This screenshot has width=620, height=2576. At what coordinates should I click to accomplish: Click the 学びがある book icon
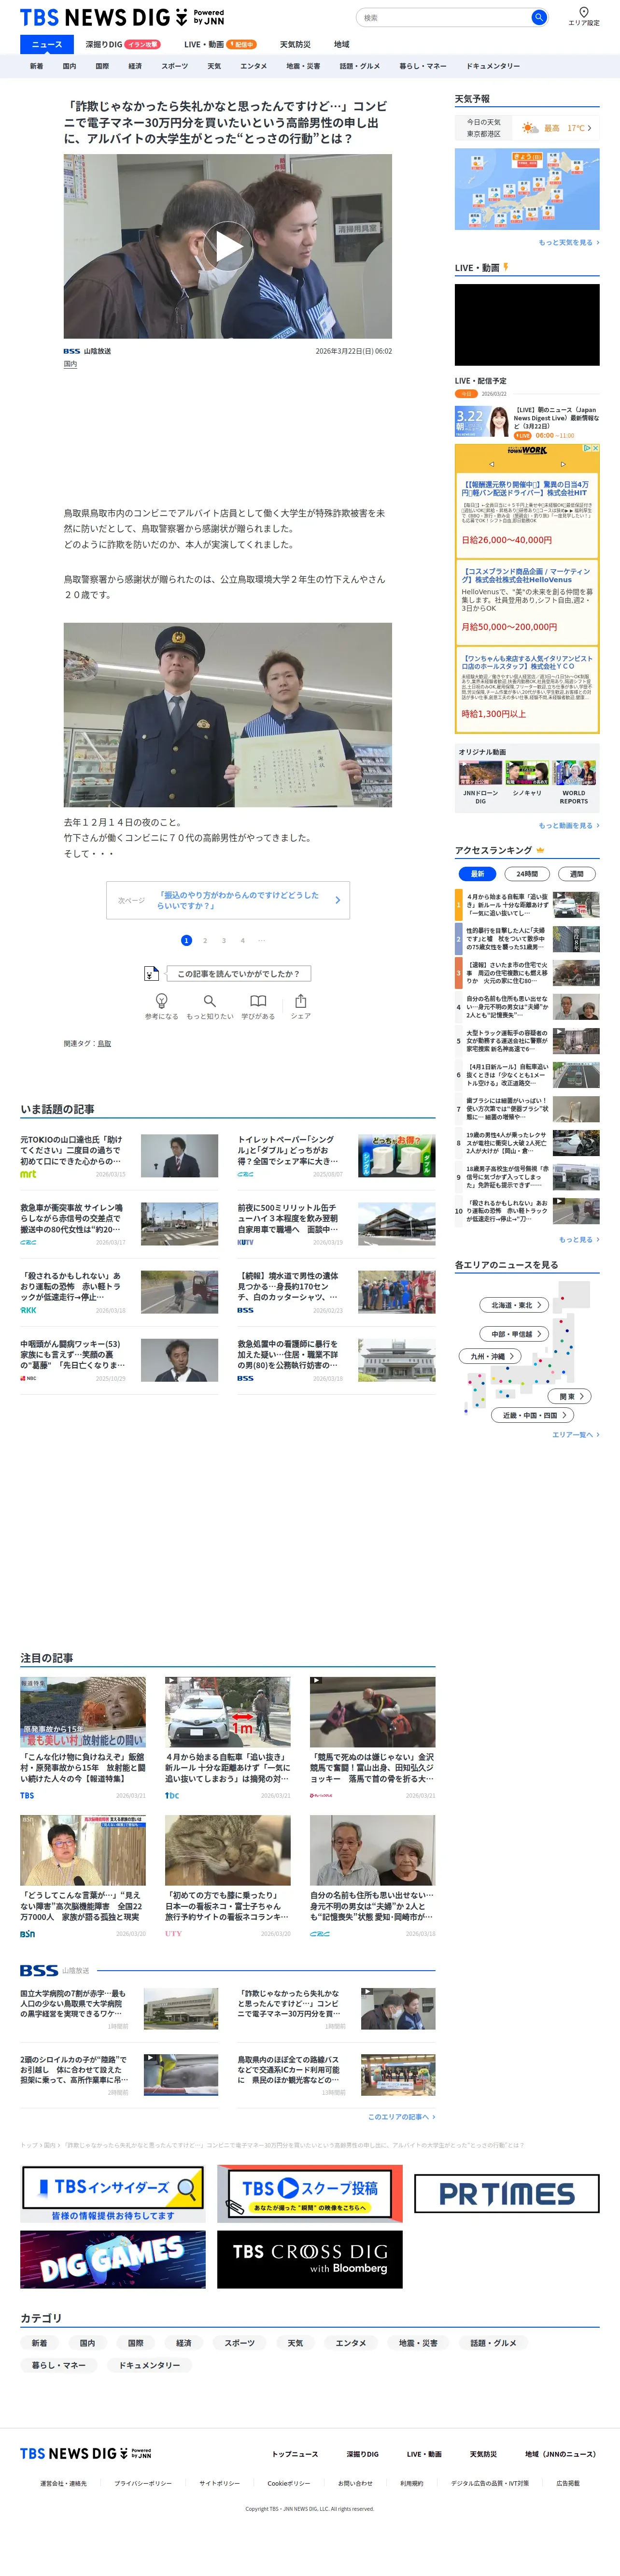[258, 1001]
